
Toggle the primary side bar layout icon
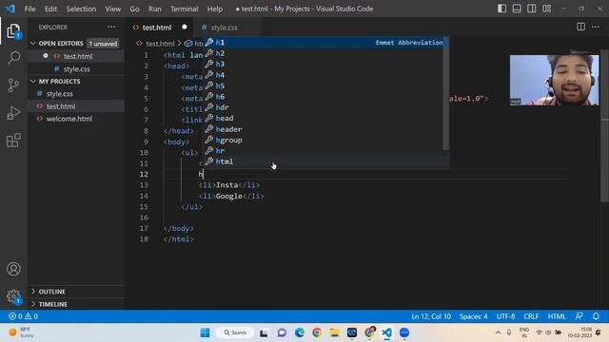pyautogui.click(x=501, y=9)
